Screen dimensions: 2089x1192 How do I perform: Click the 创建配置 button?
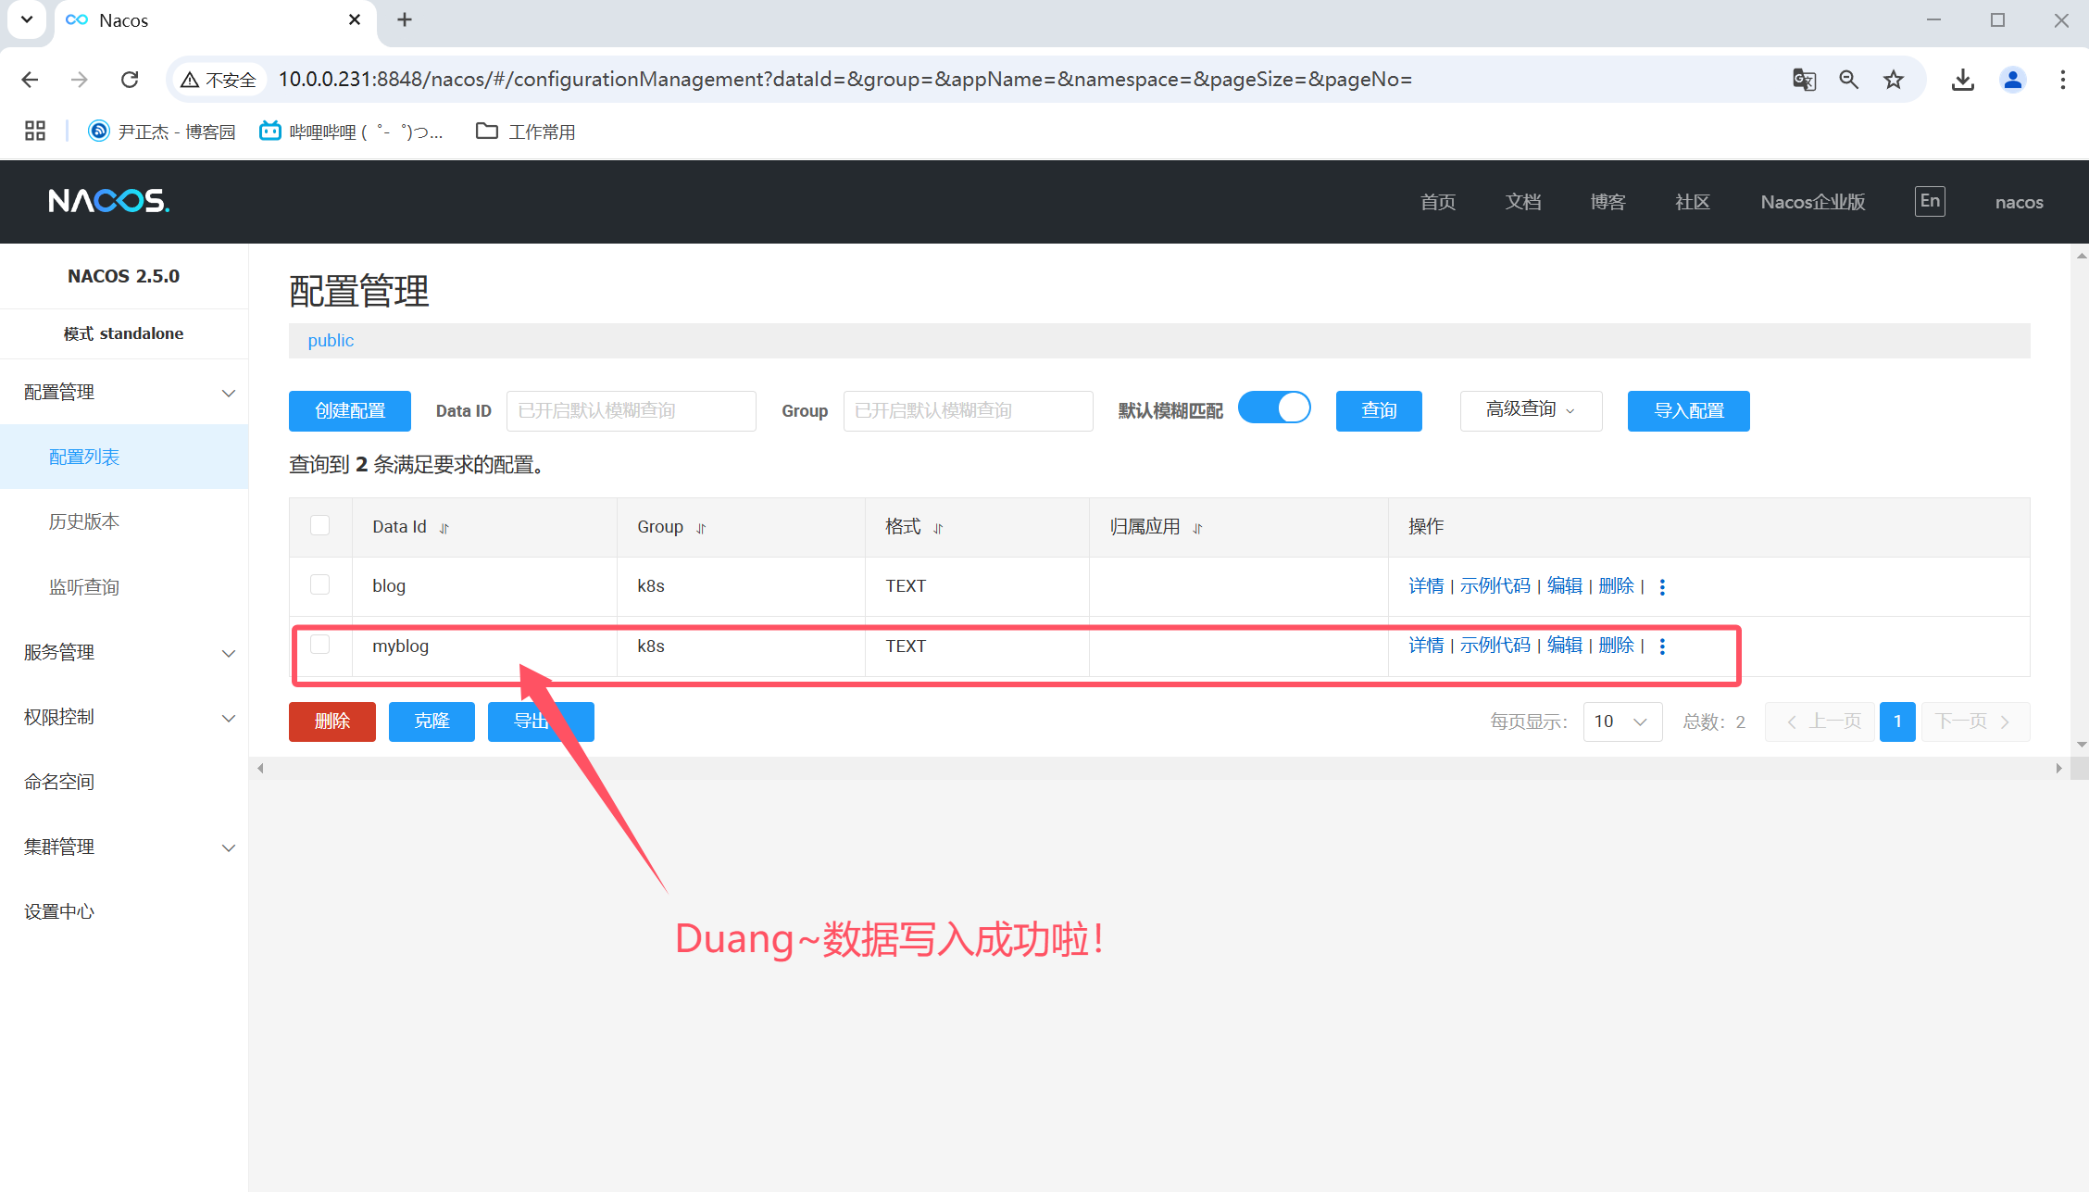[350, 410]
